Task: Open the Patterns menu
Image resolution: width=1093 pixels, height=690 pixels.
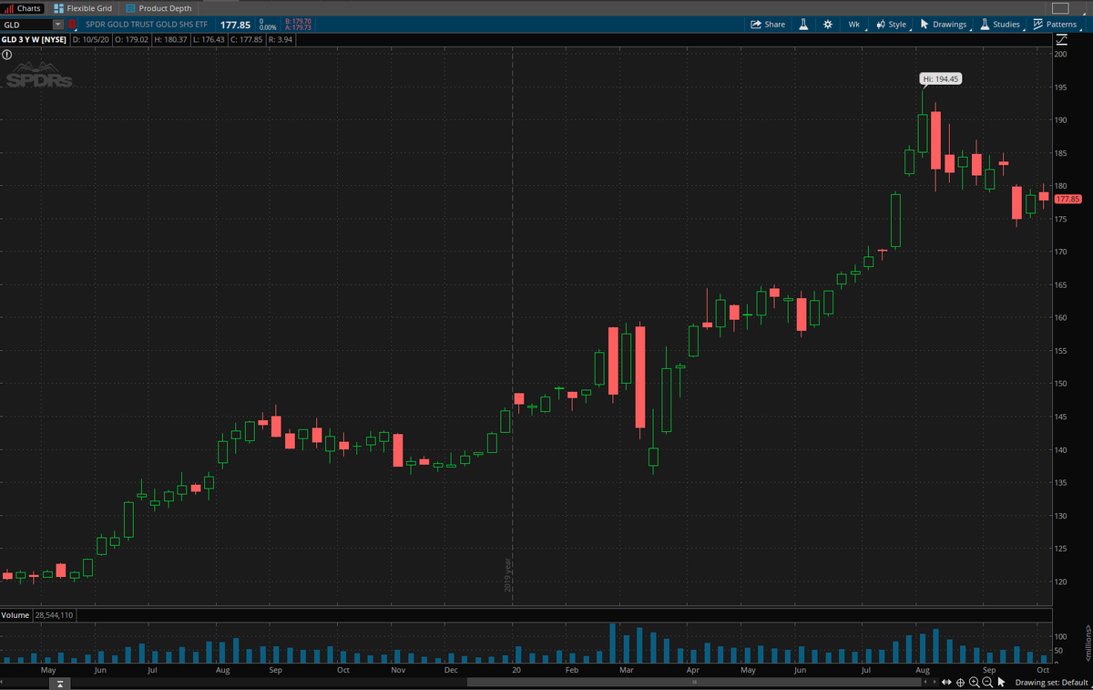Action: pyautogui.click(x=1055, y=25)
